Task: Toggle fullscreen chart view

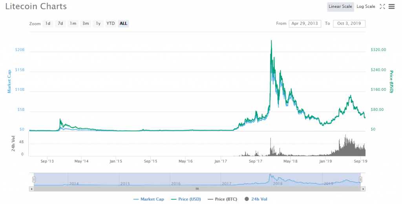Action: (382, 7)
